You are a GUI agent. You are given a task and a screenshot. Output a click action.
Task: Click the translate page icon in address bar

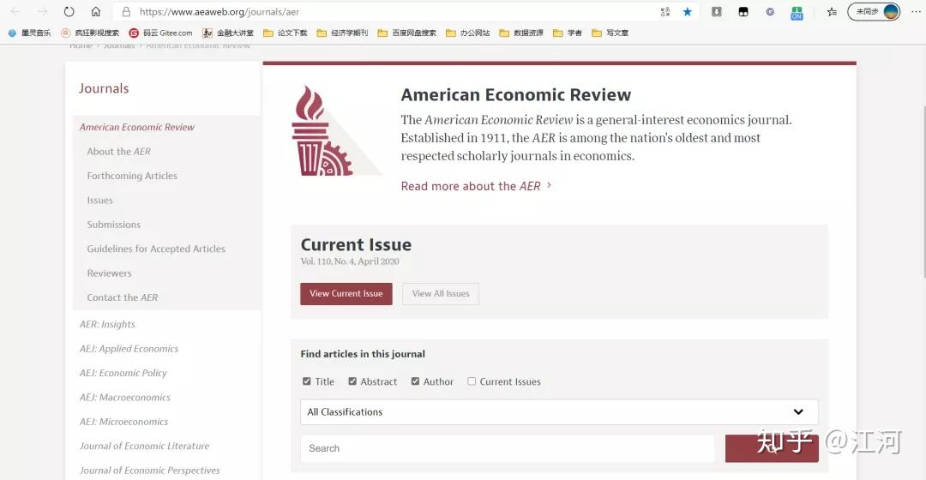pyautogui.click(x=665, y=12)
